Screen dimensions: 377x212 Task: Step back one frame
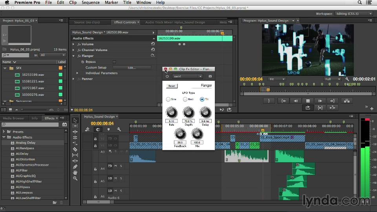tap(295, 101)
